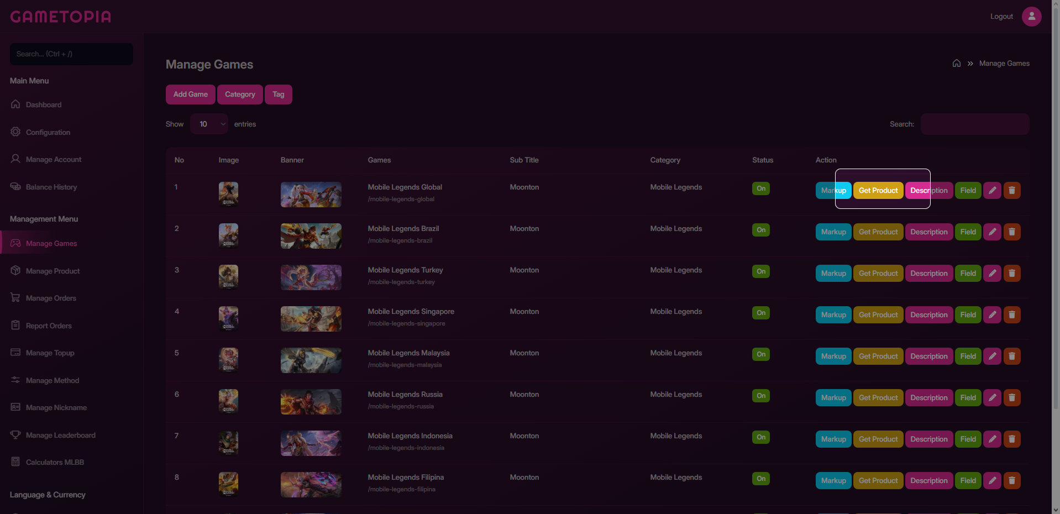This screenshot has height=514, width=1060.
Task: Click the On status for Mobile Legends Global
Action: pyautogui.click(x=761, y=188)
